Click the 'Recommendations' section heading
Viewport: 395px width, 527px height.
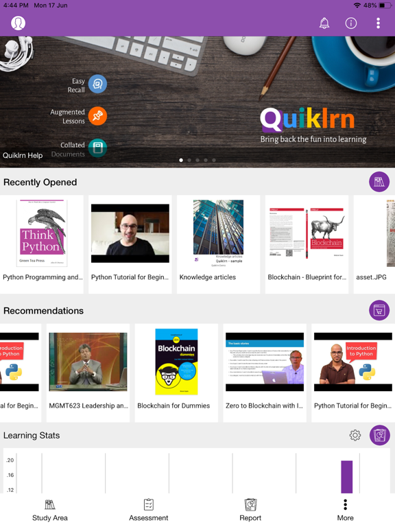tap(43, 311)
